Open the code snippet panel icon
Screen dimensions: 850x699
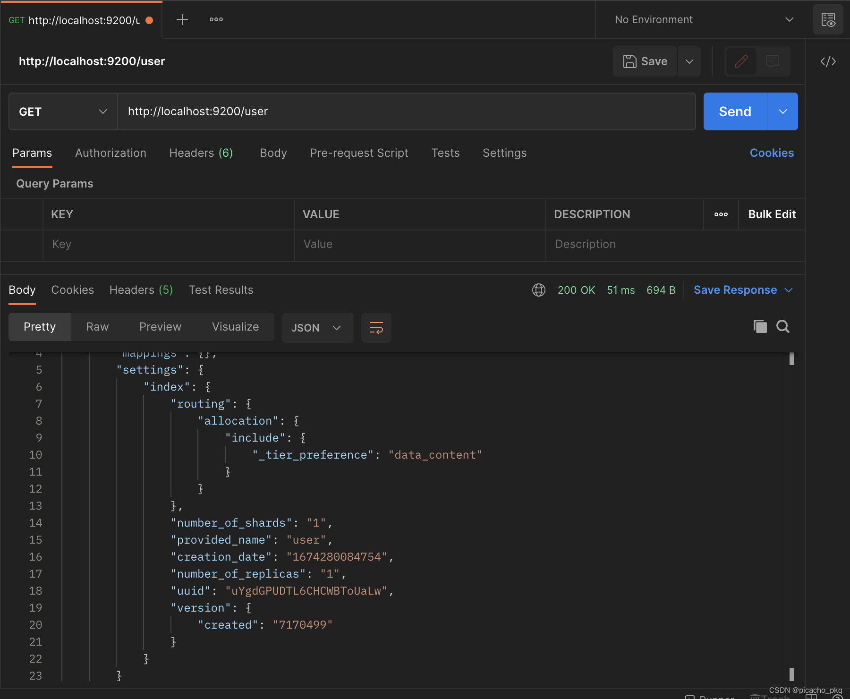coord(828,61)
